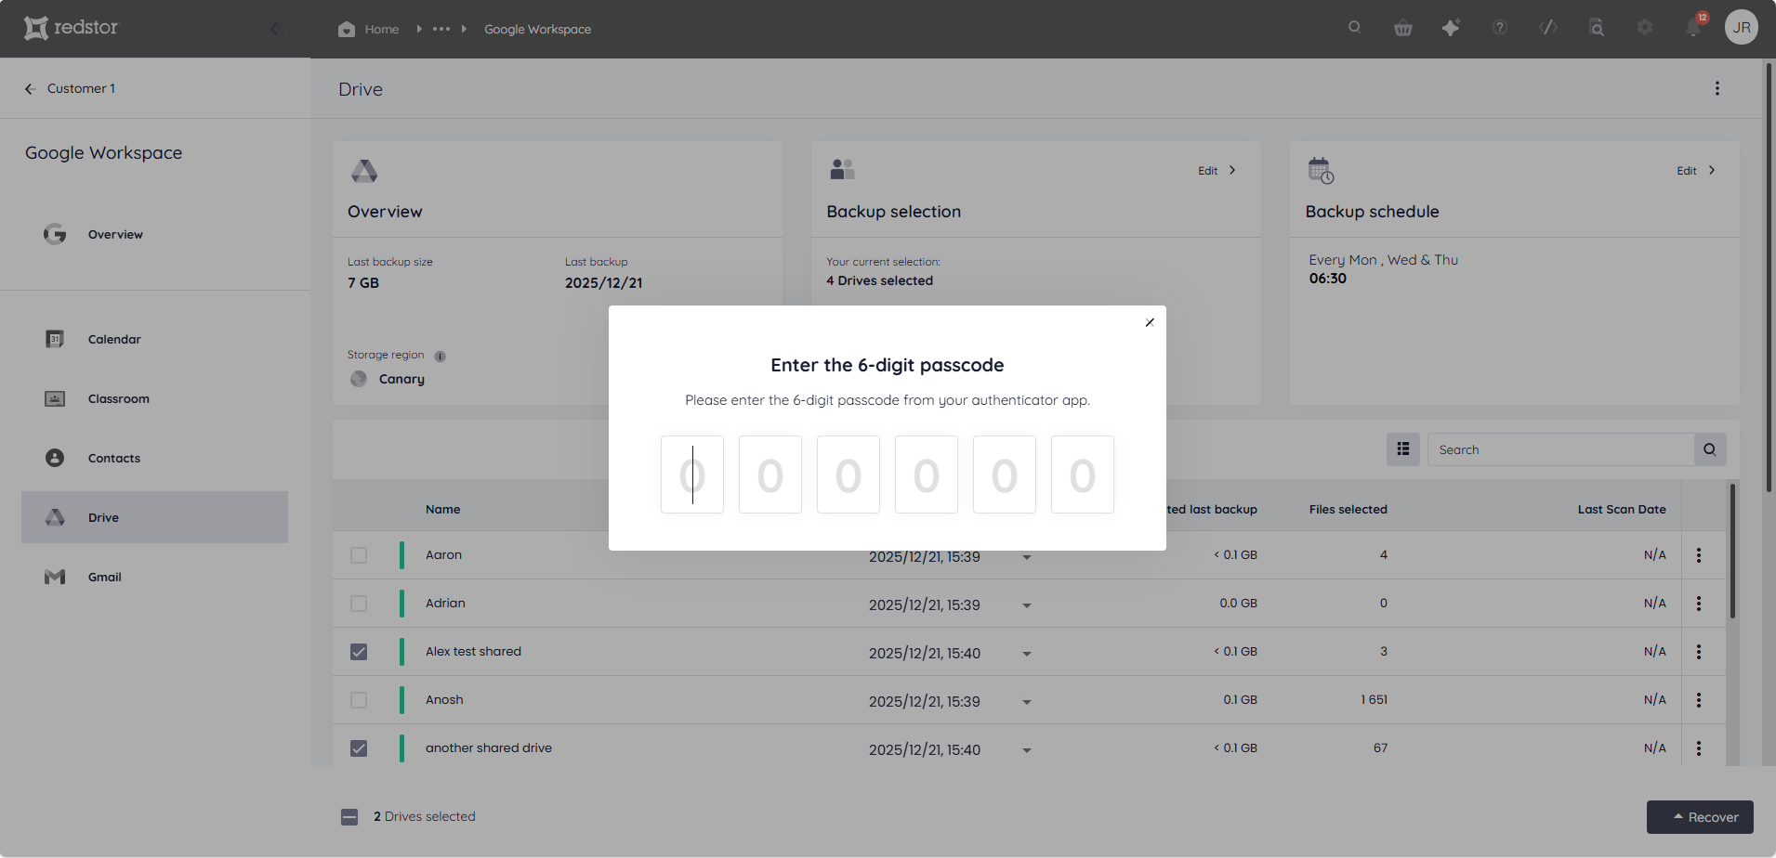Click the Recover button
The width and height of the screenshot is (1776, 858).
[1700, 817]
